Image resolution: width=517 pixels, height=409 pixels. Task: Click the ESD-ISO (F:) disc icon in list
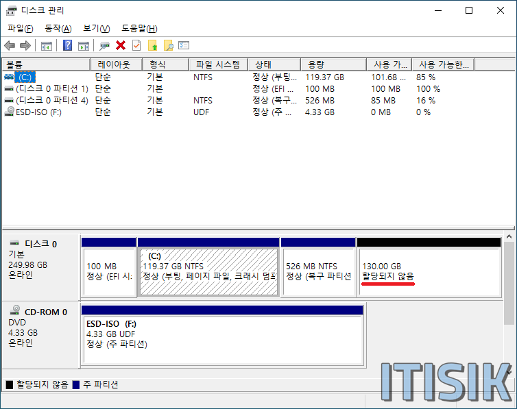[9, 112]
